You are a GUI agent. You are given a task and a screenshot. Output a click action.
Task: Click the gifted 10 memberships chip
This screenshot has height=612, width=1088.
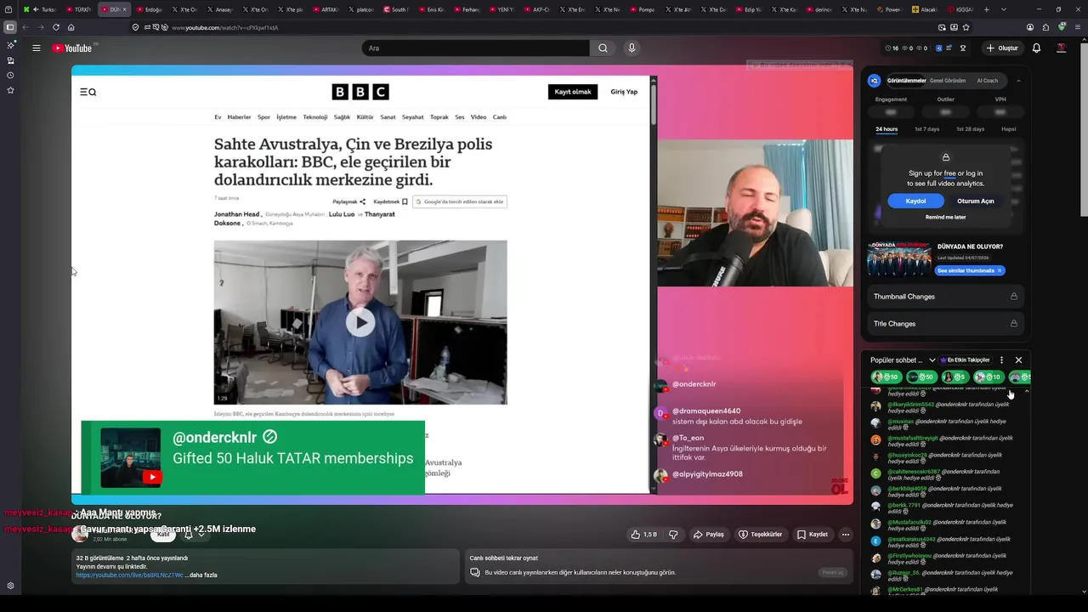[x=989, y=377]
